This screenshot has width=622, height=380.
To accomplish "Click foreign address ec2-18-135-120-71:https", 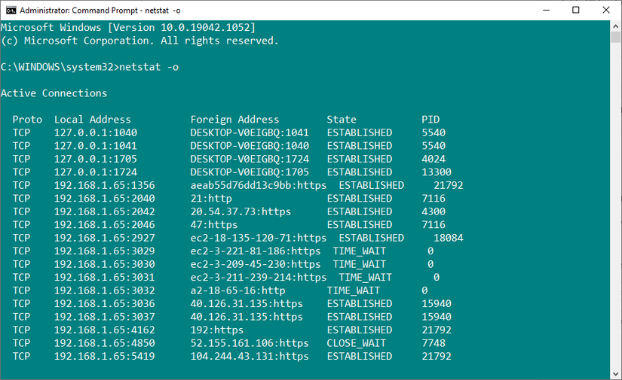I will 259,238.
